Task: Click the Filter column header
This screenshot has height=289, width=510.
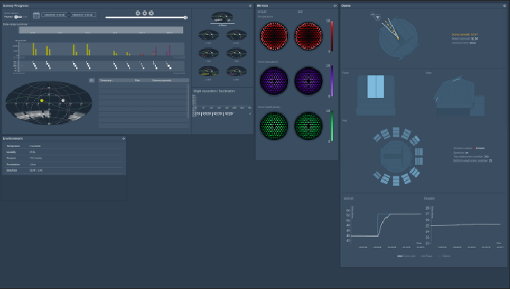Action: 137,80
